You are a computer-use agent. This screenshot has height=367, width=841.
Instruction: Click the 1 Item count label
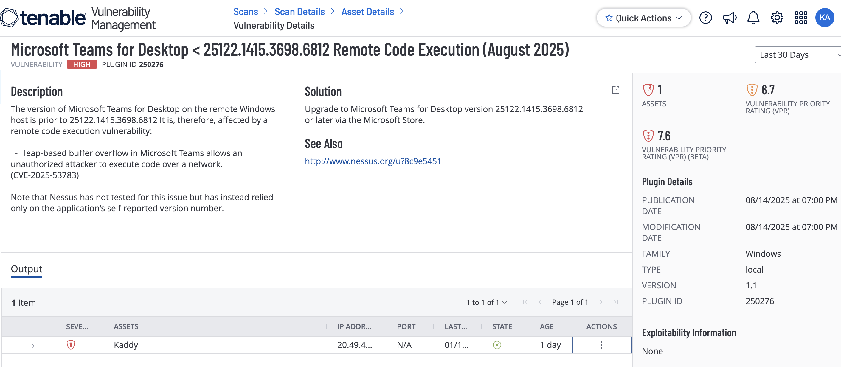[x=24, y=303]
